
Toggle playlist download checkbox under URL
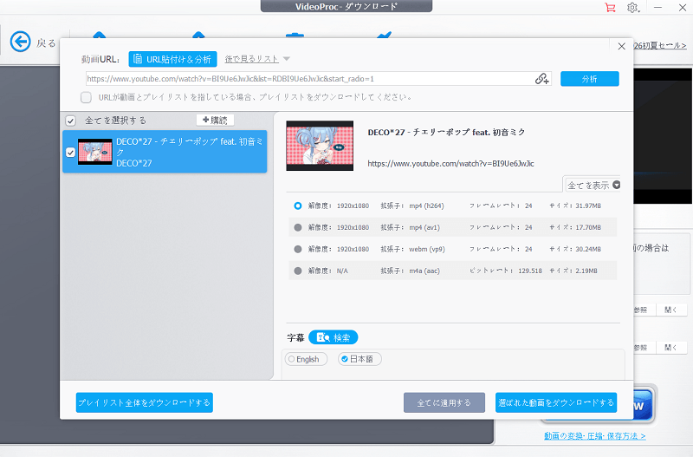(x=86, y=97)
